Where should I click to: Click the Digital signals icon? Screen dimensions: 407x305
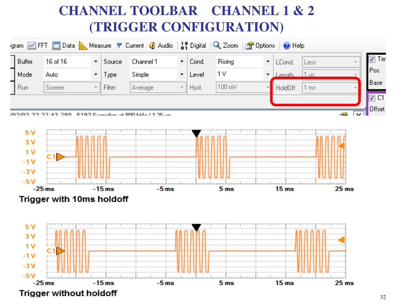[184, 46]
